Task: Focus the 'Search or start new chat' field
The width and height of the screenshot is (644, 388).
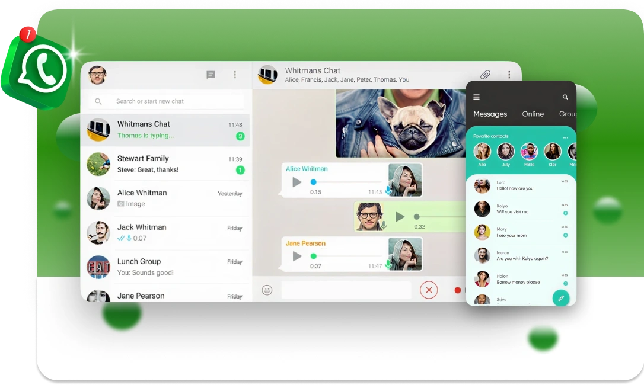Action: (x=166, y=101)
